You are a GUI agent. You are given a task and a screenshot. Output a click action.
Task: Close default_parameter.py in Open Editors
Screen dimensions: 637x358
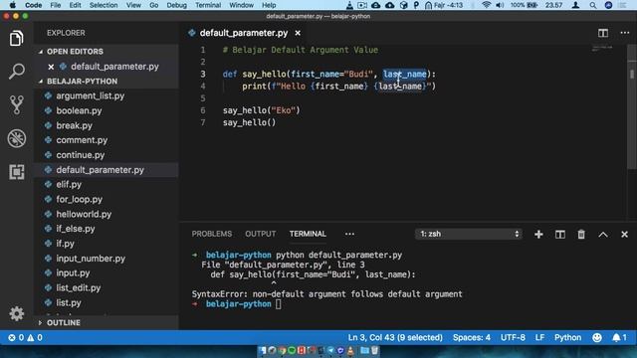point(51,67)
